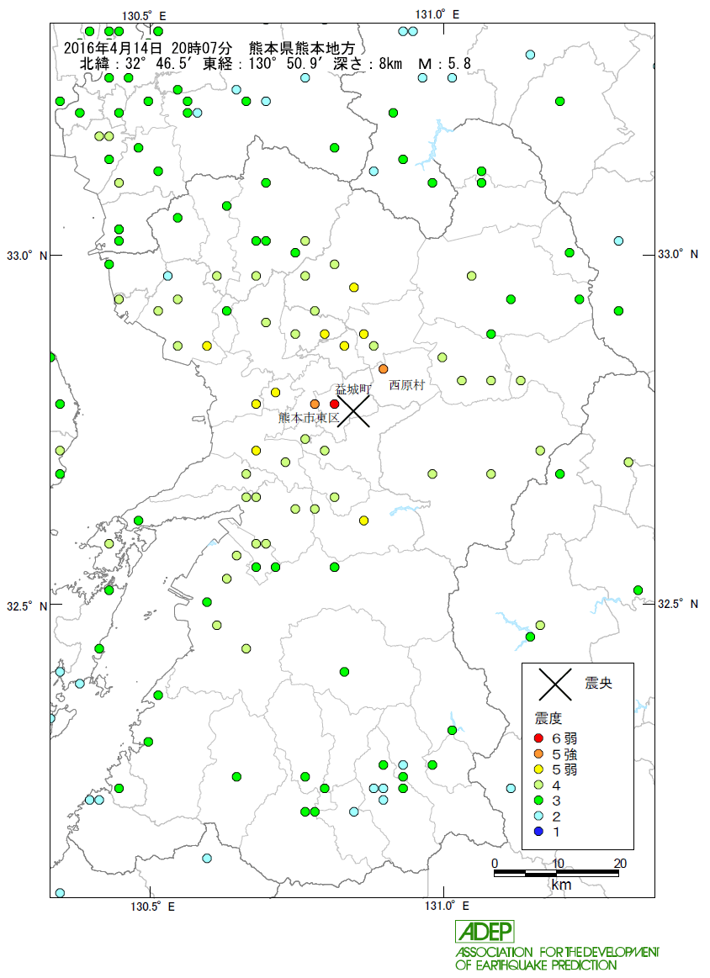
Task: Click the bottom 130.5° E longitude tick label
Action: (x=153, y=907)
